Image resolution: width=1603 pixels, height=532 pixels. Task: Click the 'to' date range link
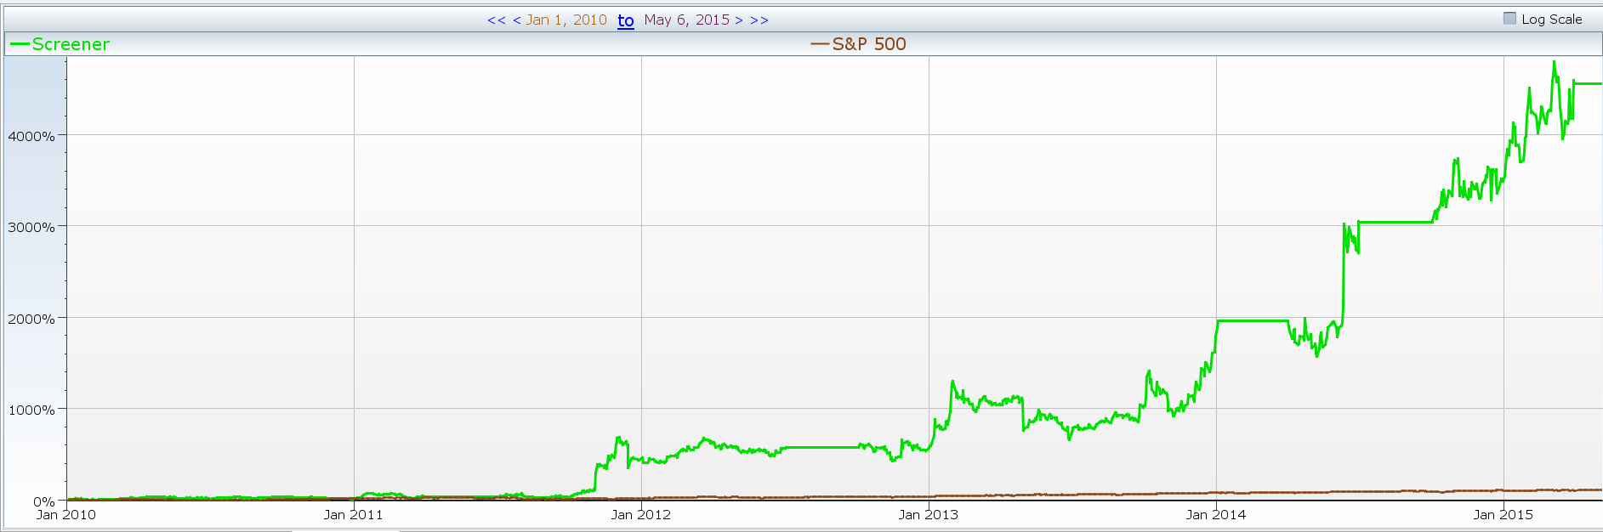pyautogui.click(x=626, y=20)
